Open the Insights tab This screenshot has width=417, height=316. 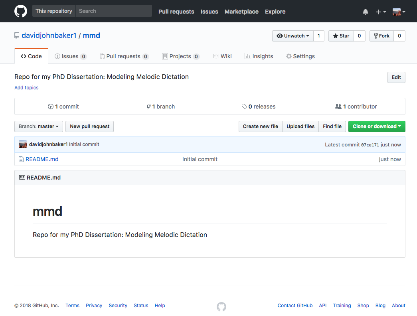coord(259,56)
